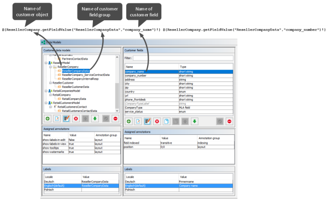This screenshot has width=328, height=201.
Task: Click the Data Models window title icon
Action: click(x=43, y=43)
